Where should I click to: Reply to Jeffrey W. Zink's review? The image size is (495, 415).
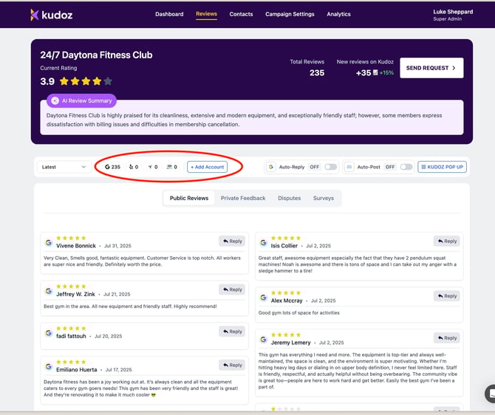coord(232,289)
